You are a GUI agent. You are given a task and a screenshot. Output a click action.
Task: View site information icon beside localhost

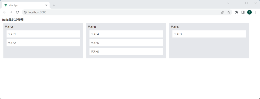[x=25, y=12]
